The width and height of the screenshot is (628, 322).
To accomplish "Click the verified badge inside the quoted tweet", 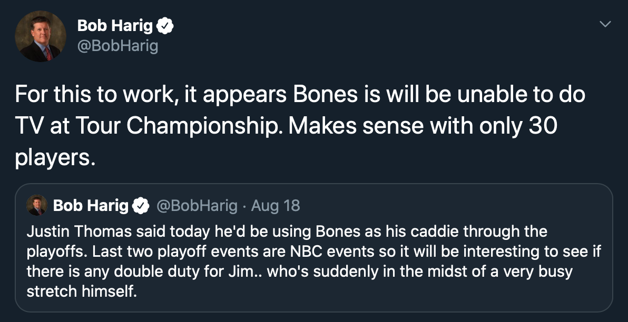I will coord(141,206).
